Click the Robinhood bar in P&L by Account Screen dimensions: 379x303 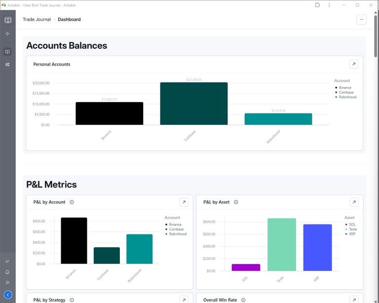coord(140,249)
